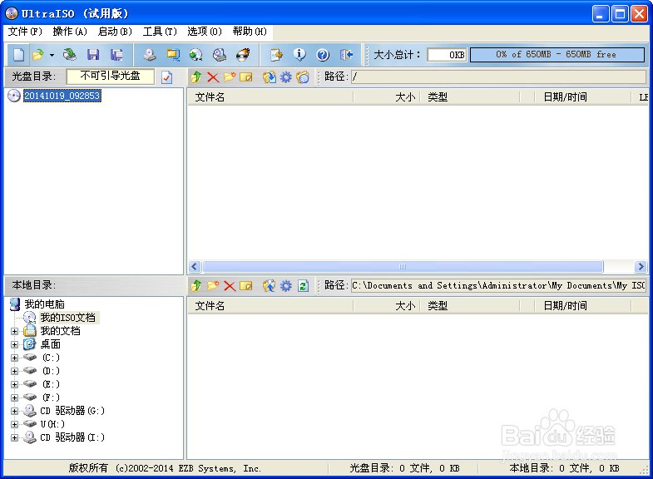Click the horizontal scrollbar right arrow
Image resolution: width=653 pixels, height=479 pixels.
tap(640, 266)
